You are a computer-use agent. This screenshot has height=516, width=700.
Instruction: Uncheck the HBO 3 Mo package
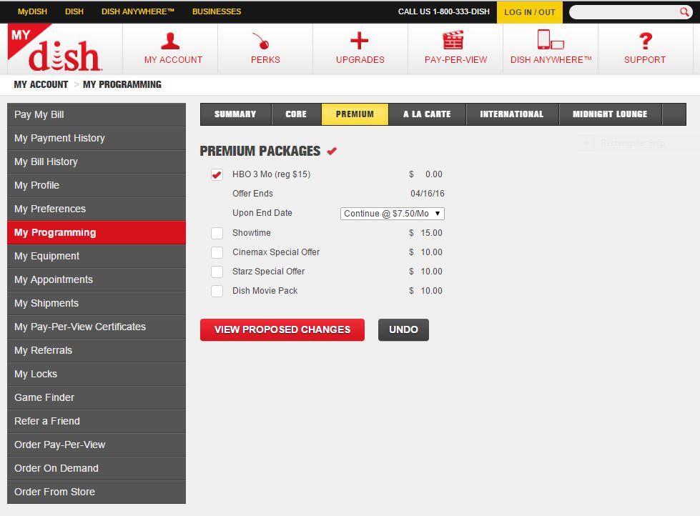[217, 174]
